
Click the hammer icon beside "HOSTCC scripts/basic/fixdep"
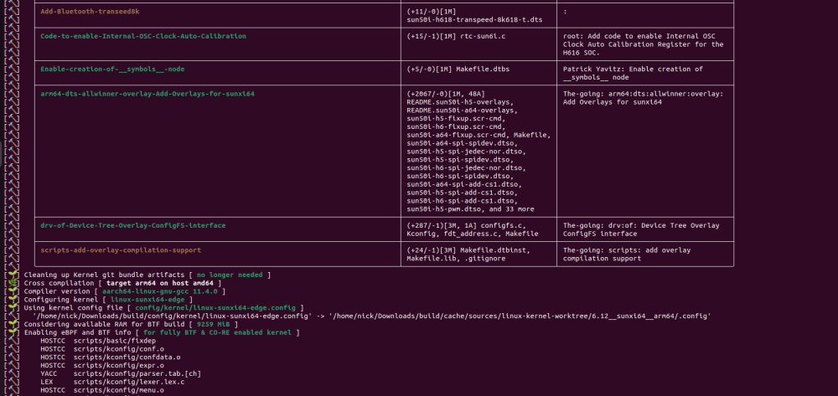tap(12, 341)
